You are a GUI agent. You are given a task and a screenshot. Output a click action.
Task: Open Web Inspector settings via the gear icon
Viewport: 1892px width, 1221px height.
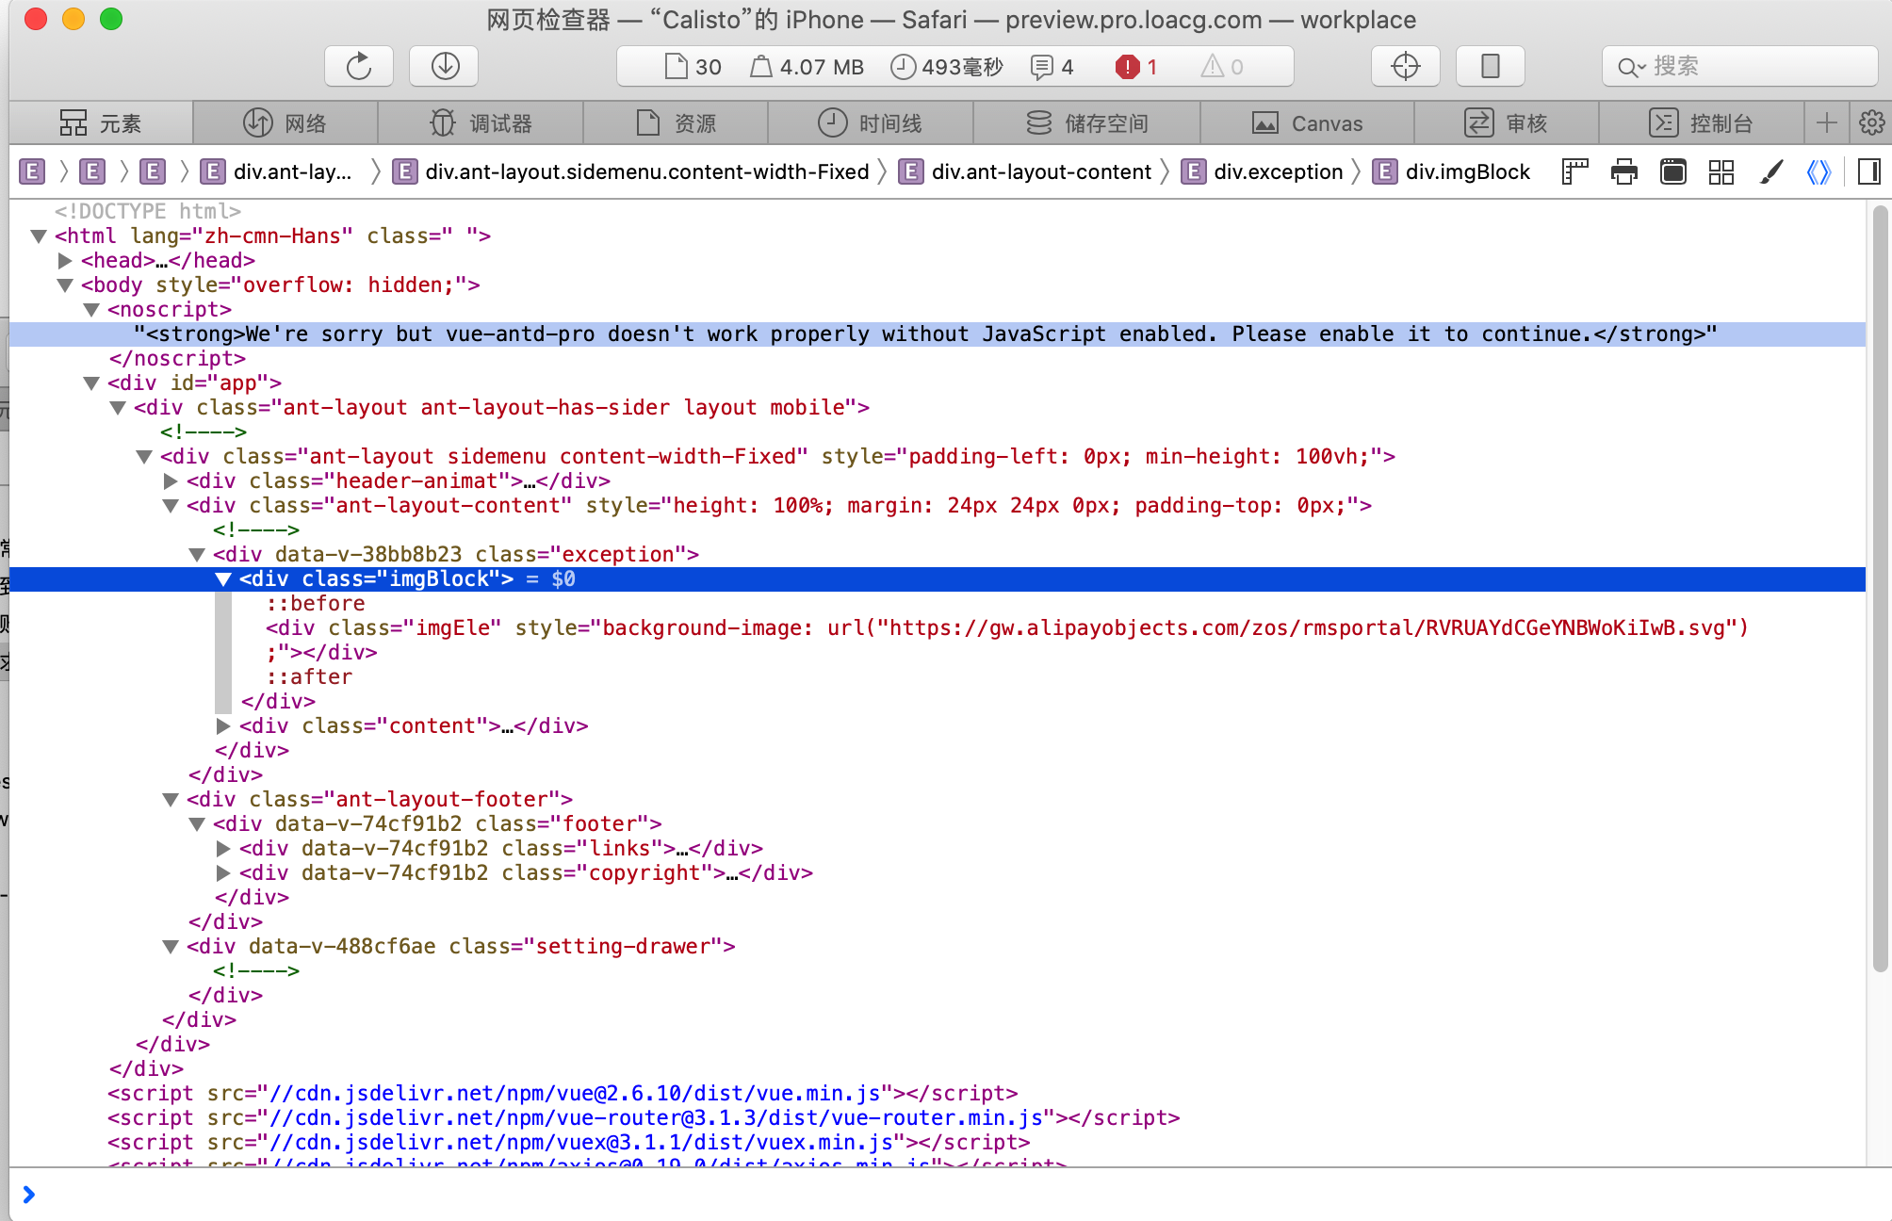1872,122
